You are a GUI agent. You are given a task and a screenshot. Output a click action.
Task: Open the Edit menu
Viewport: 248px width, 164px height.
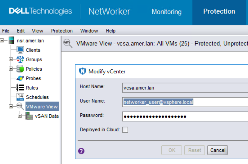(21, 31)
